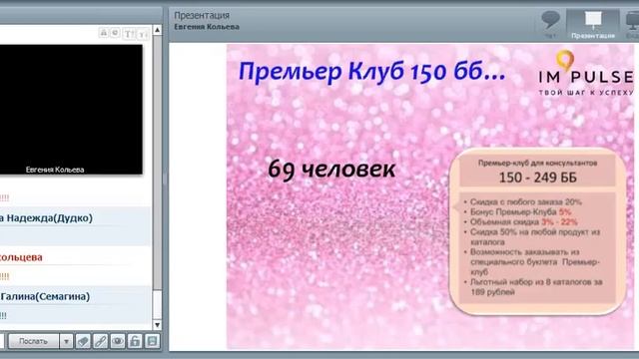Viewport: 639px width, 359px height.
Task: Click the chat scrollbar down arrow
Action: pos(158,325)
